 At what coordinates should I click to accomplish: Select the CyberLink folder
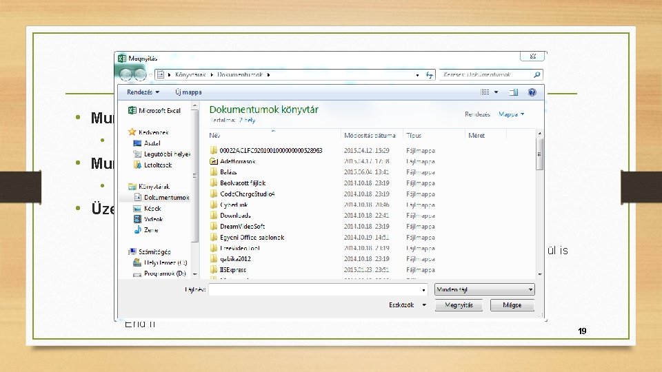pos(229,205)
